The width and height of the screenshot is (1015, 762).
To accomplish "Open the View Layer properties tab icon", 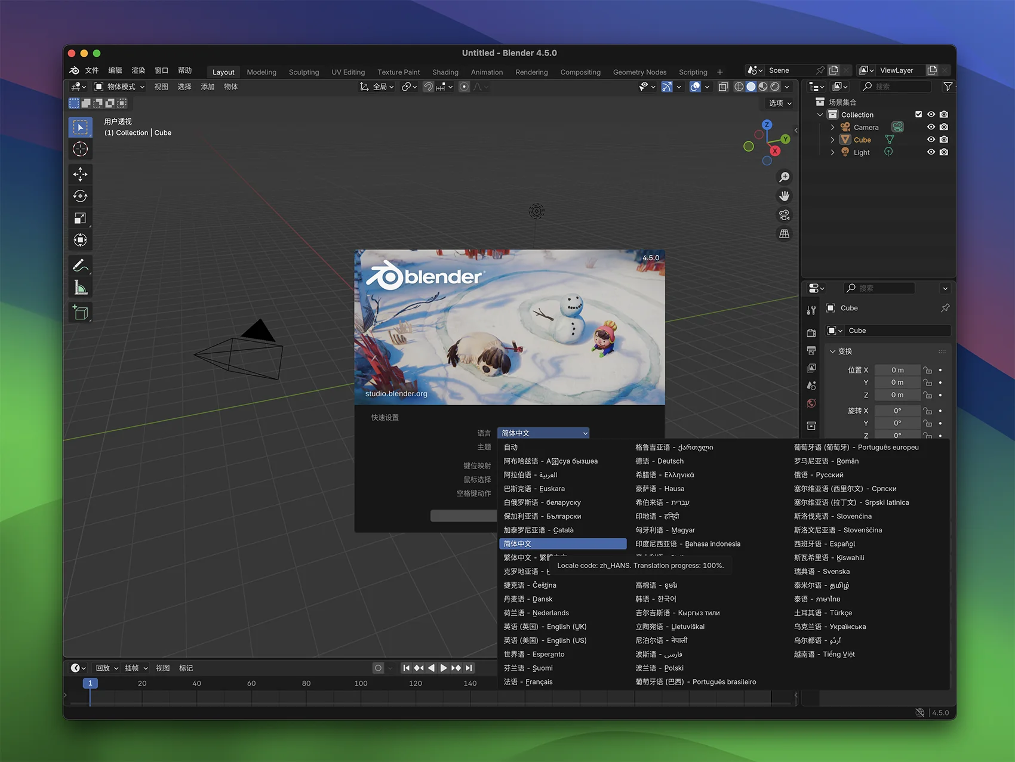I will click(811, 368).
